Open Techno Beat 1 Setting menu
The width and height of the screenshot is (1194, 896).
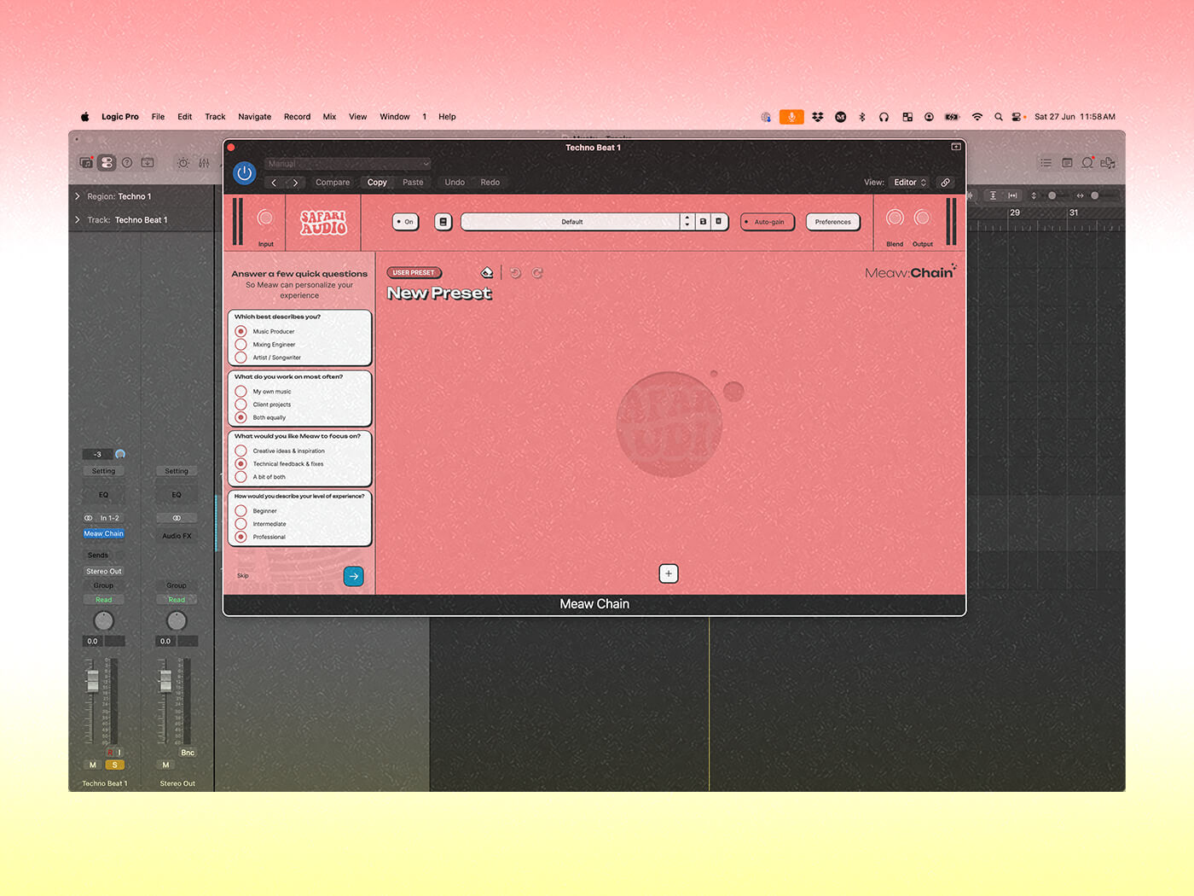103,471
